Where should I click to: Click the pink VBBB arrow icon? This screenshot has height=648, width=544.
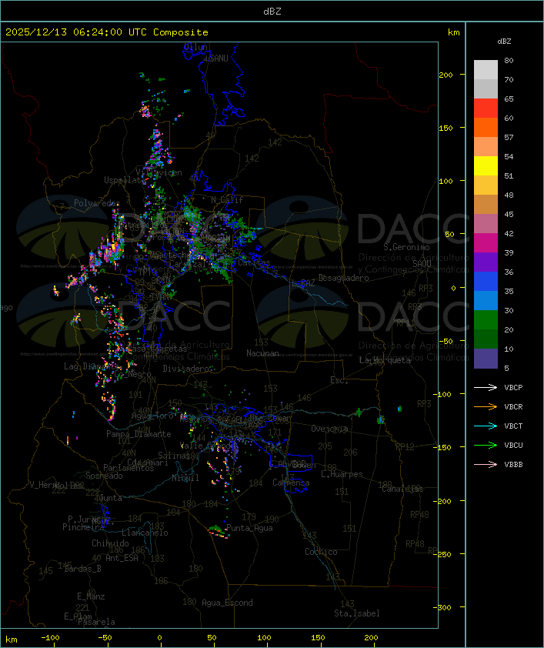coord(486,465)
